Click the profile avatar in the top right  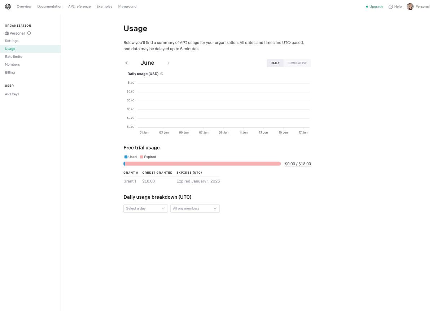[x=410, y=6]
